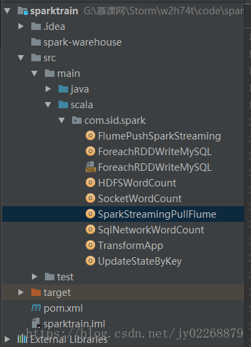
Task: Select the com.sid.spark package
Action: point(115,120)
